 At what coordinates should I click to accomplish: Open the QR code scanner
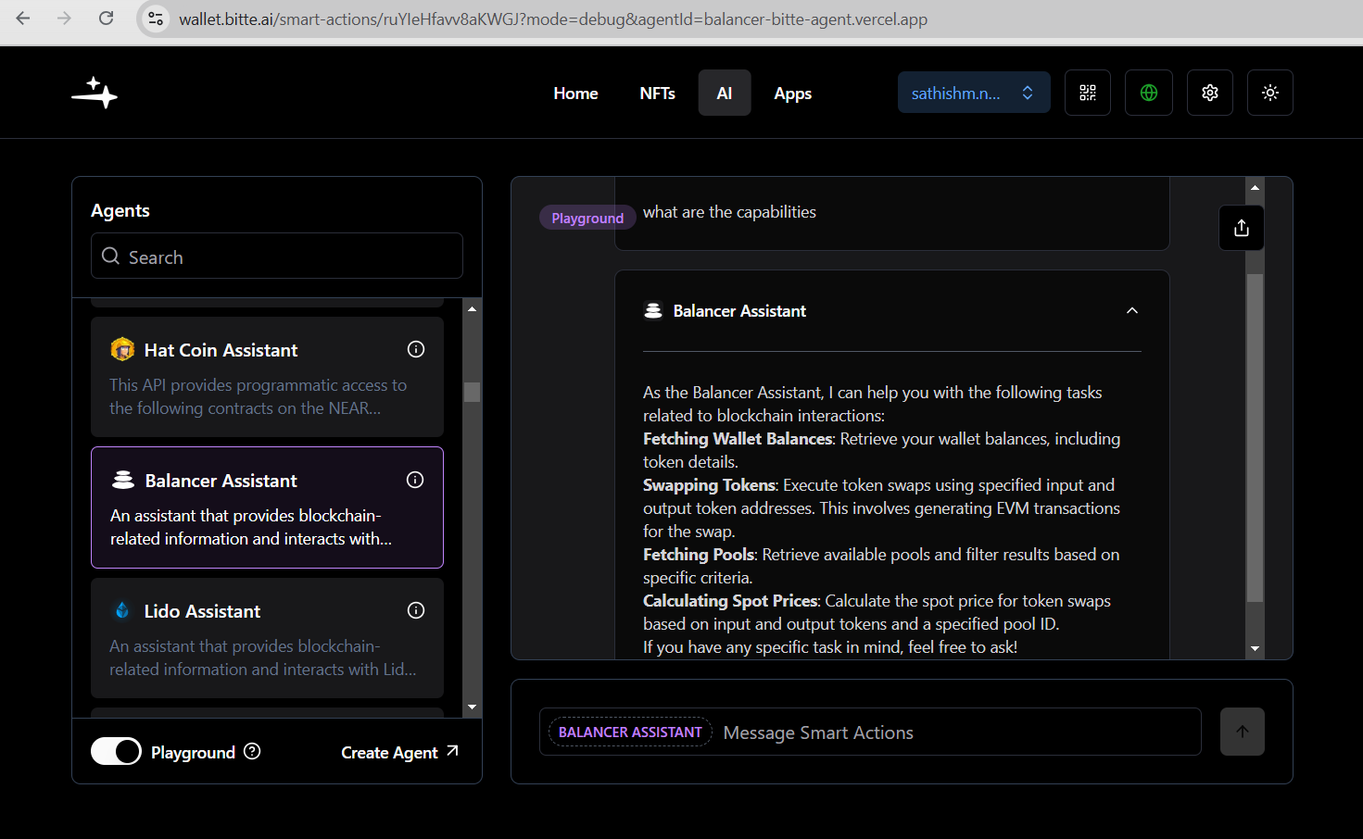pyautogui.click(x=1088, y=93)
